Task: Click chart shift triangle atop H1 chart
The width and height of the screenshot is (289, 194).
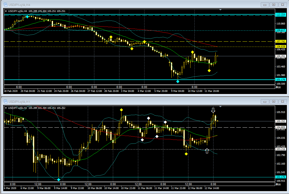Action: (x=221, y=106)
